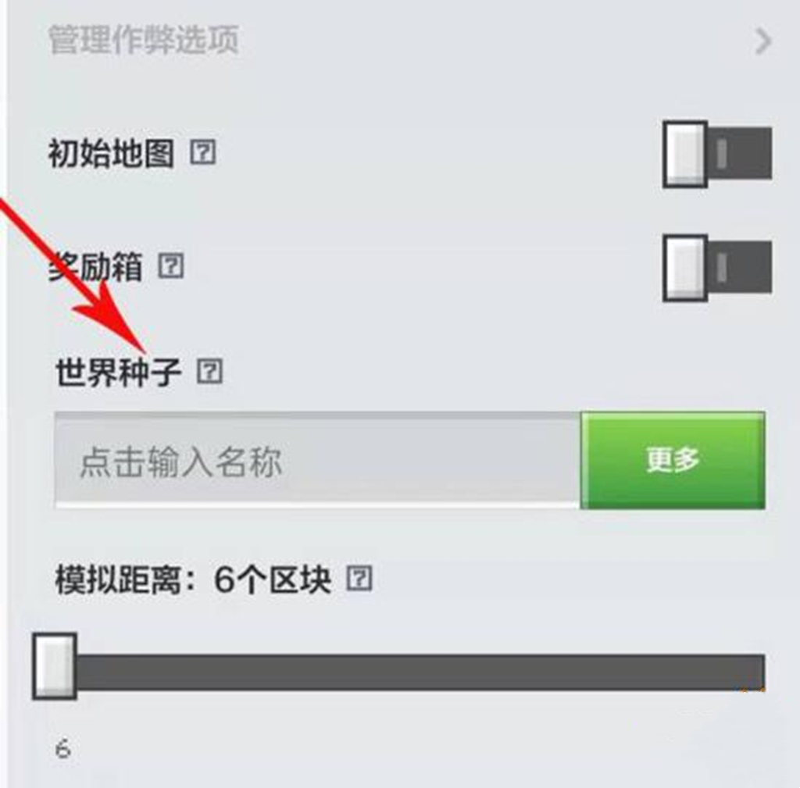
Task: Toggle the 奖励箱 switch
Action: coord(717,268)
